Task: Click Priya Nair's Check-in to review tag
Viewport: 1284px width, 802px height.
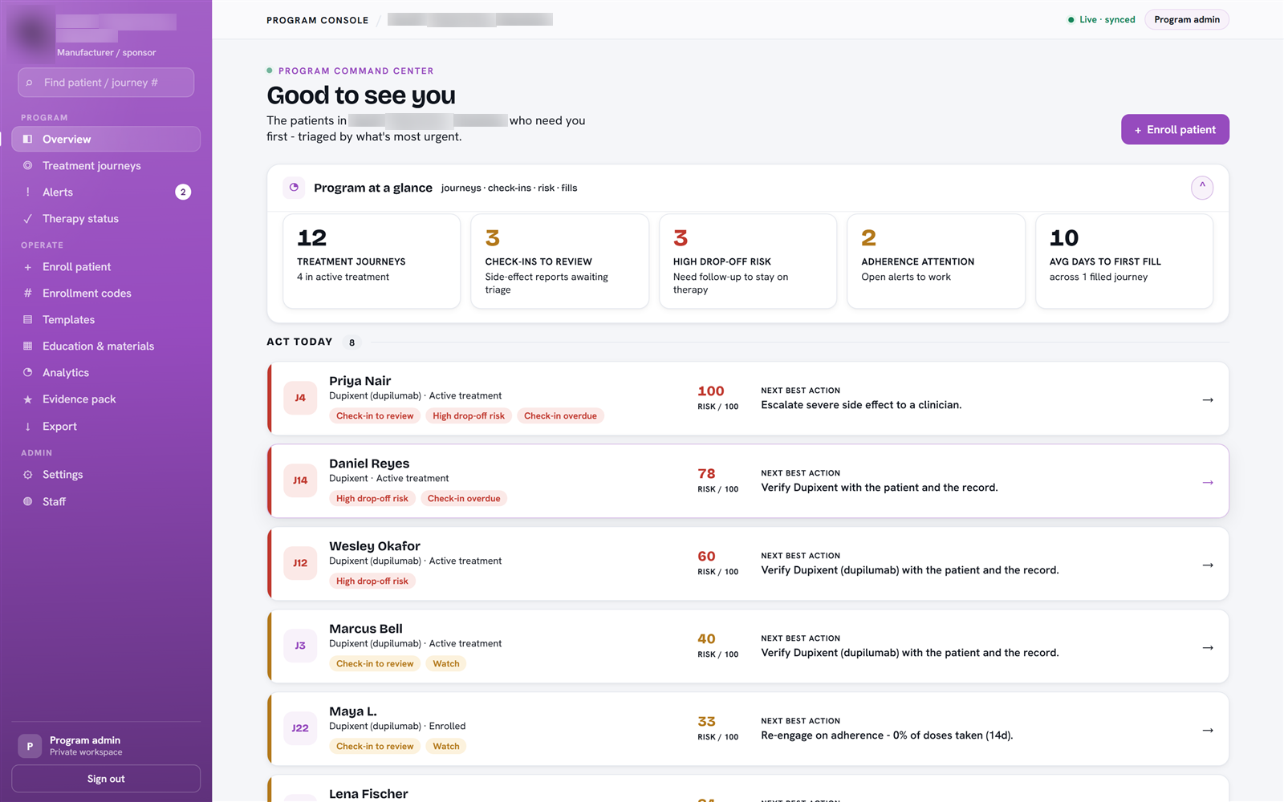Action: [375, 415]
